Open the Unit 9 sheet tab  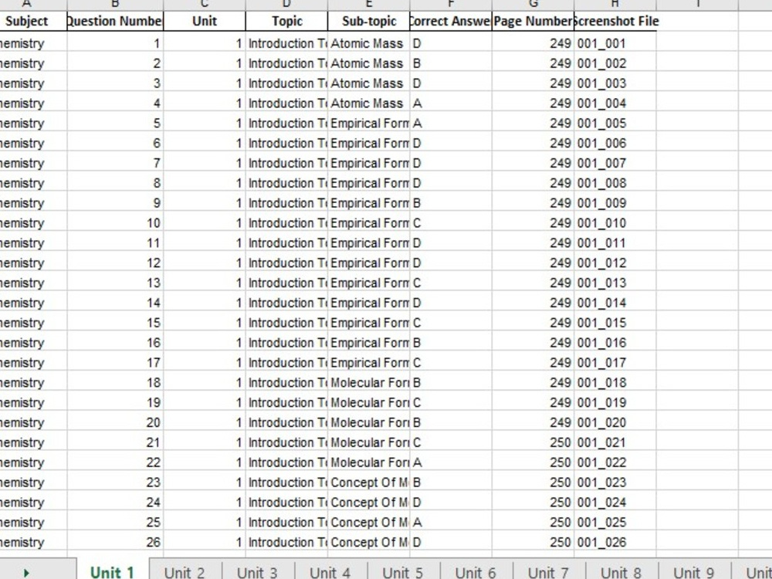coord(694,572)
